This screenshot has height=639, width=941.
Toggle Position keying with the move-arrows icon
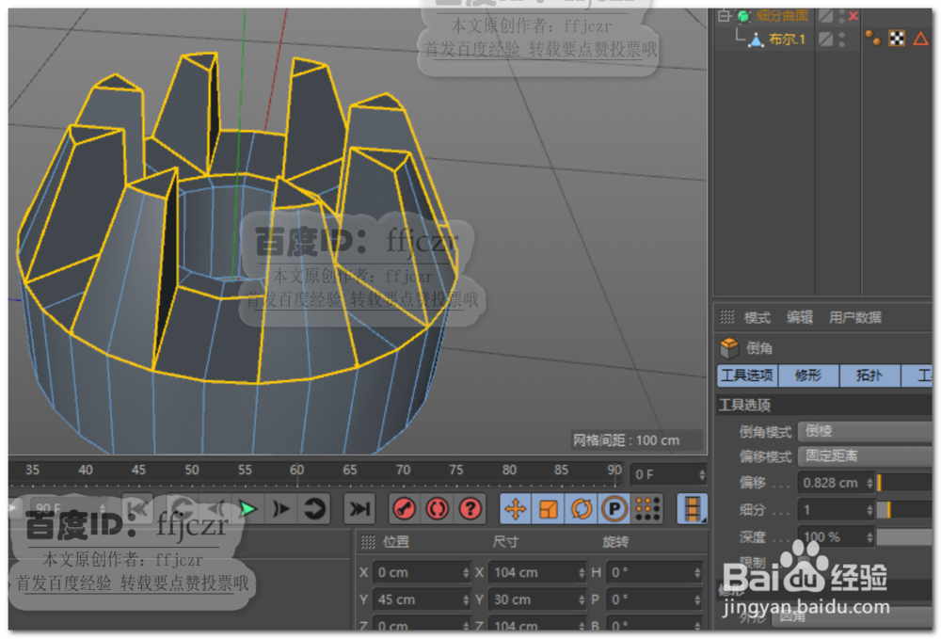point(516,509)
